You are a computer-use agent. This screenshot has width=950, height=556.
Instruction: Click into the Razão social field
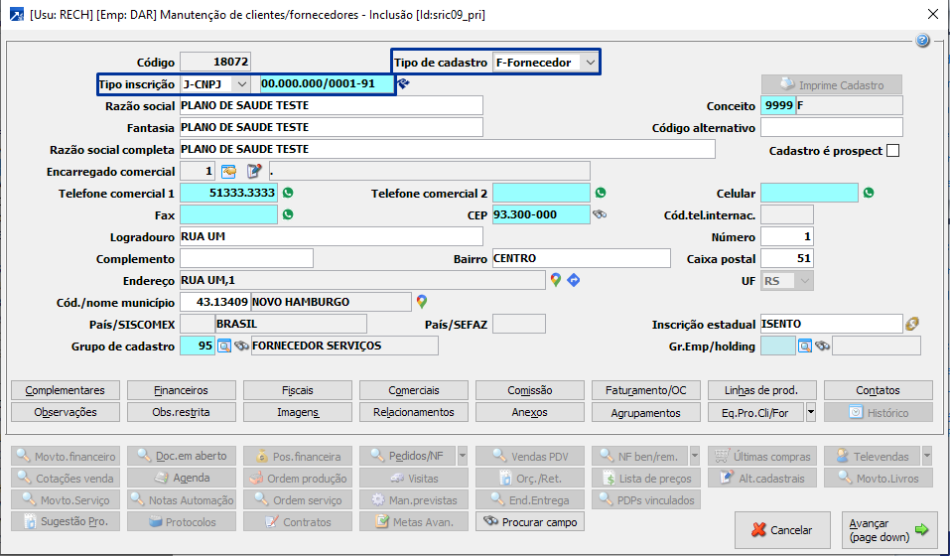coord(331,105)
